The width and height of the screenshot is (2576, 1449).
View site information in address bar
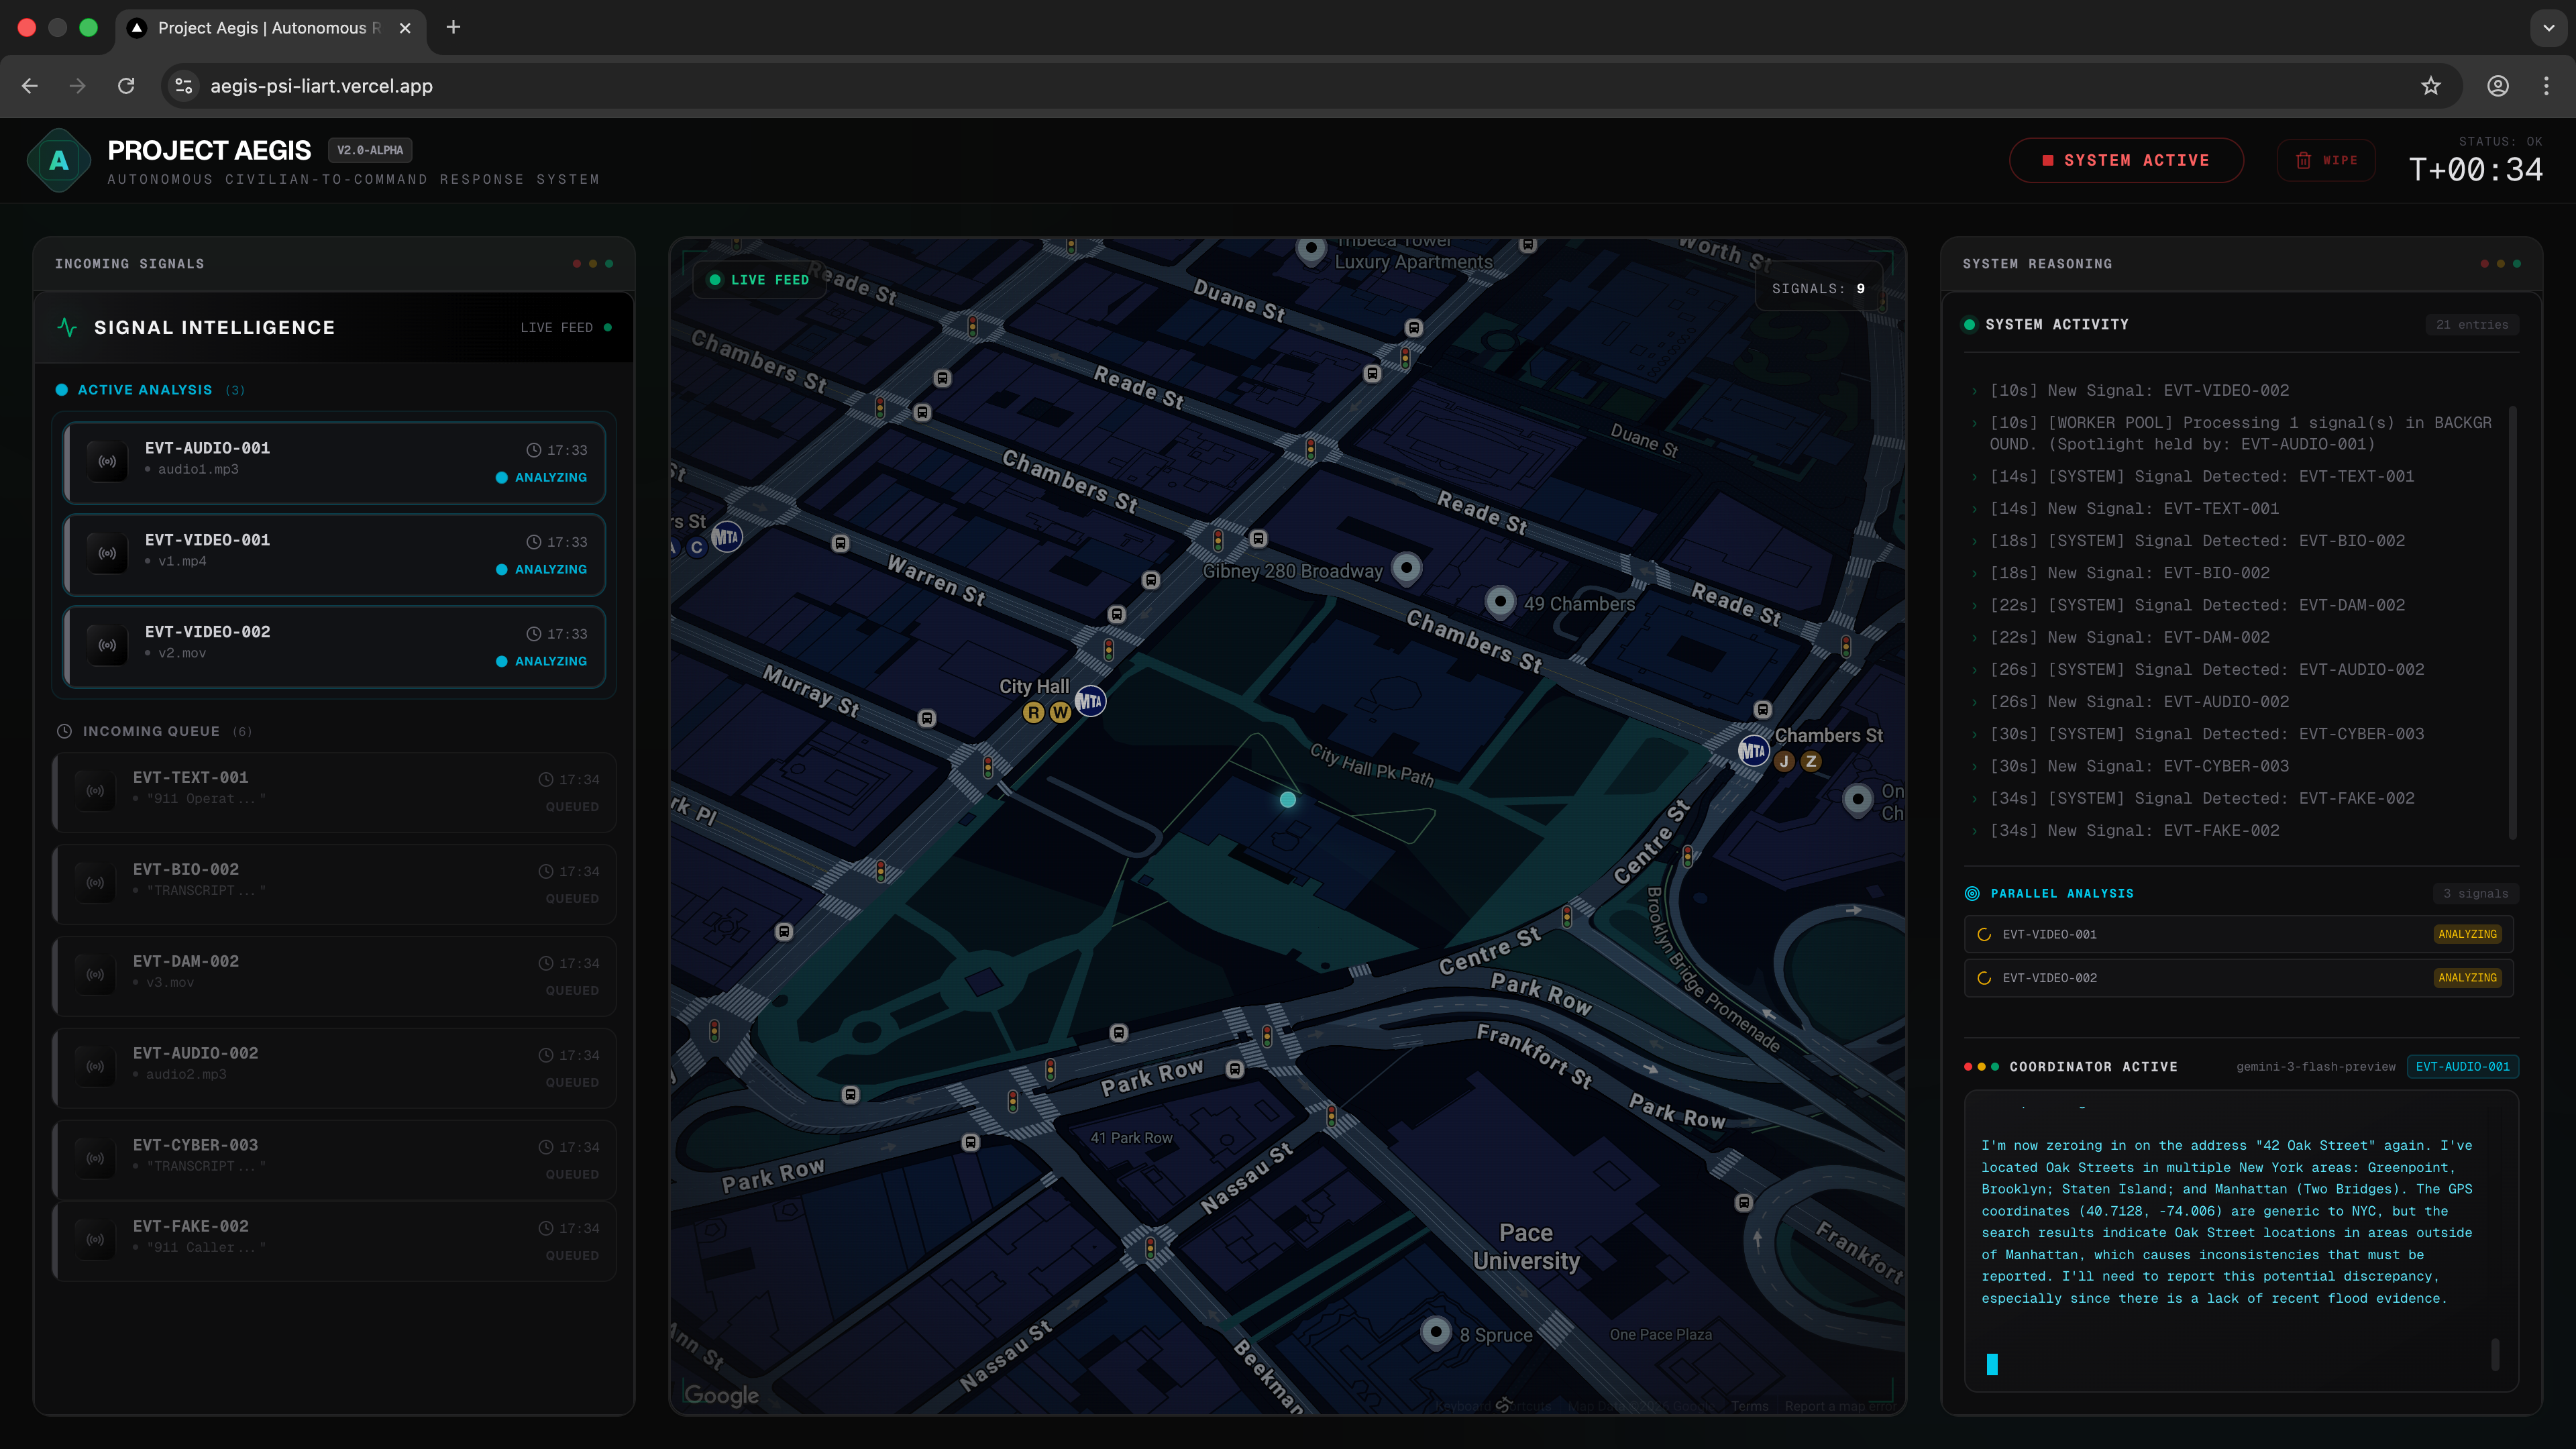[x=184, y=86]
